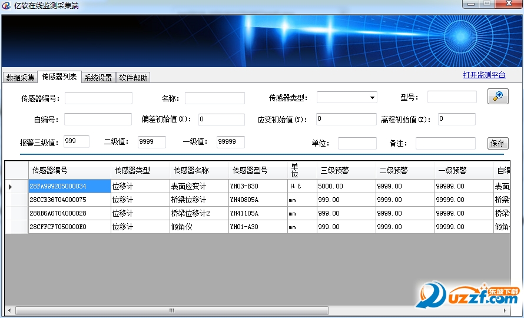The width and height of the screenshot is (524, 318).
Task: Click the 5000.00 三级预警 cell
Action: point(346,186)
